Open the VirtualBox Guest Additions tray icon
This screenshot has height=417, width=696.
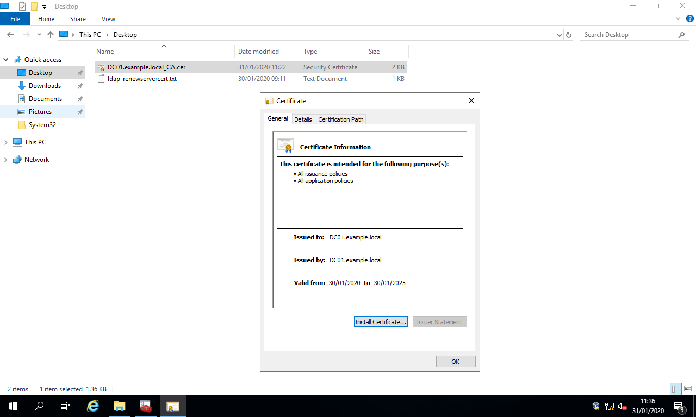click(595, 406)
